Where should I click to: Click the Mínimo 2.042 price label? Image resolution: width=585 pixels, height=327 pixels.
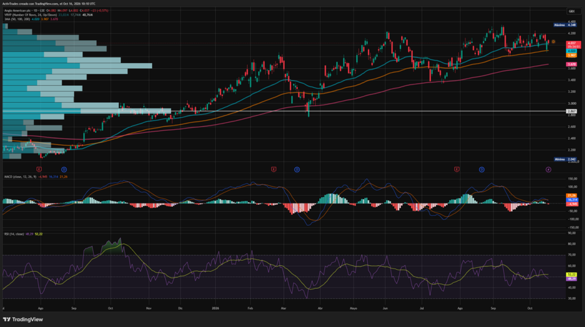click(565, 159)
